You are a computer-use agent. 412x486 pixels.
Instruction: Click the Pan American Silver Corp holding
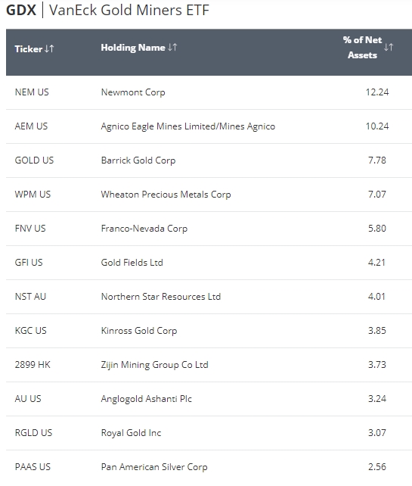pos(154,467)
